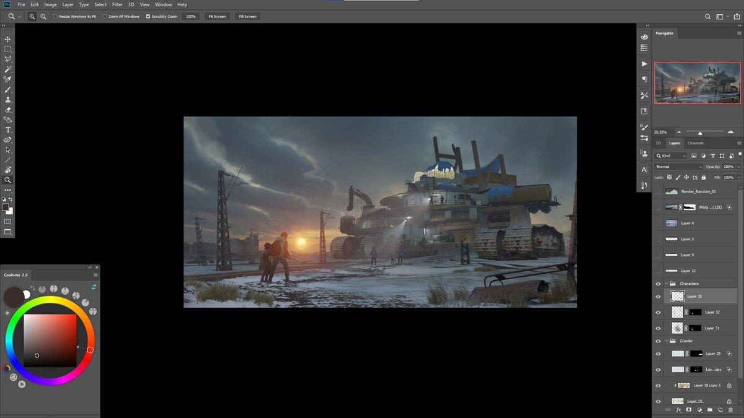Screen dimensions: 744x418
Task: Create new adjustment layer icon
Action: pyautogui.click(x=699, y=410)
